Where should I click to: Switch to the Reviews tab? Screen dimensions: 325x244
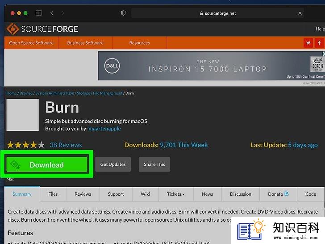tap(83, 194)
